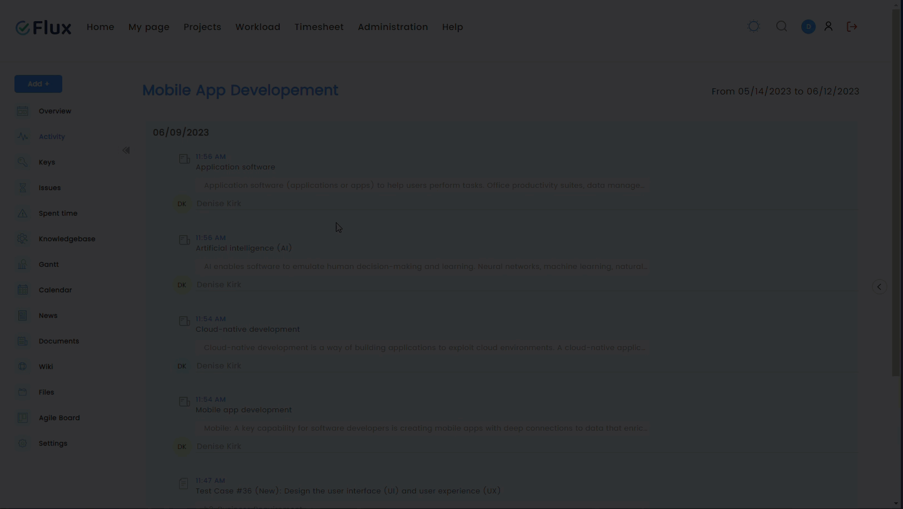Open the Agile Board sidebar item
The image size is (903, 509).
click(x=59, y=418)
